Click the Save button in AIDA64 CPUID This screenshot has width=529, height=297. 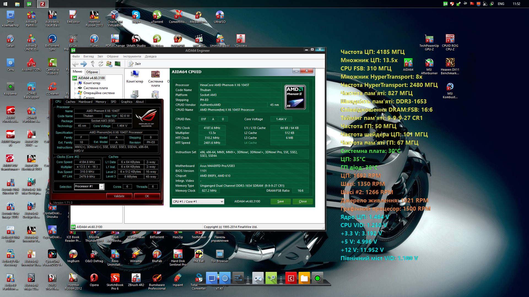pyautogui.click(x=280, y=201)
